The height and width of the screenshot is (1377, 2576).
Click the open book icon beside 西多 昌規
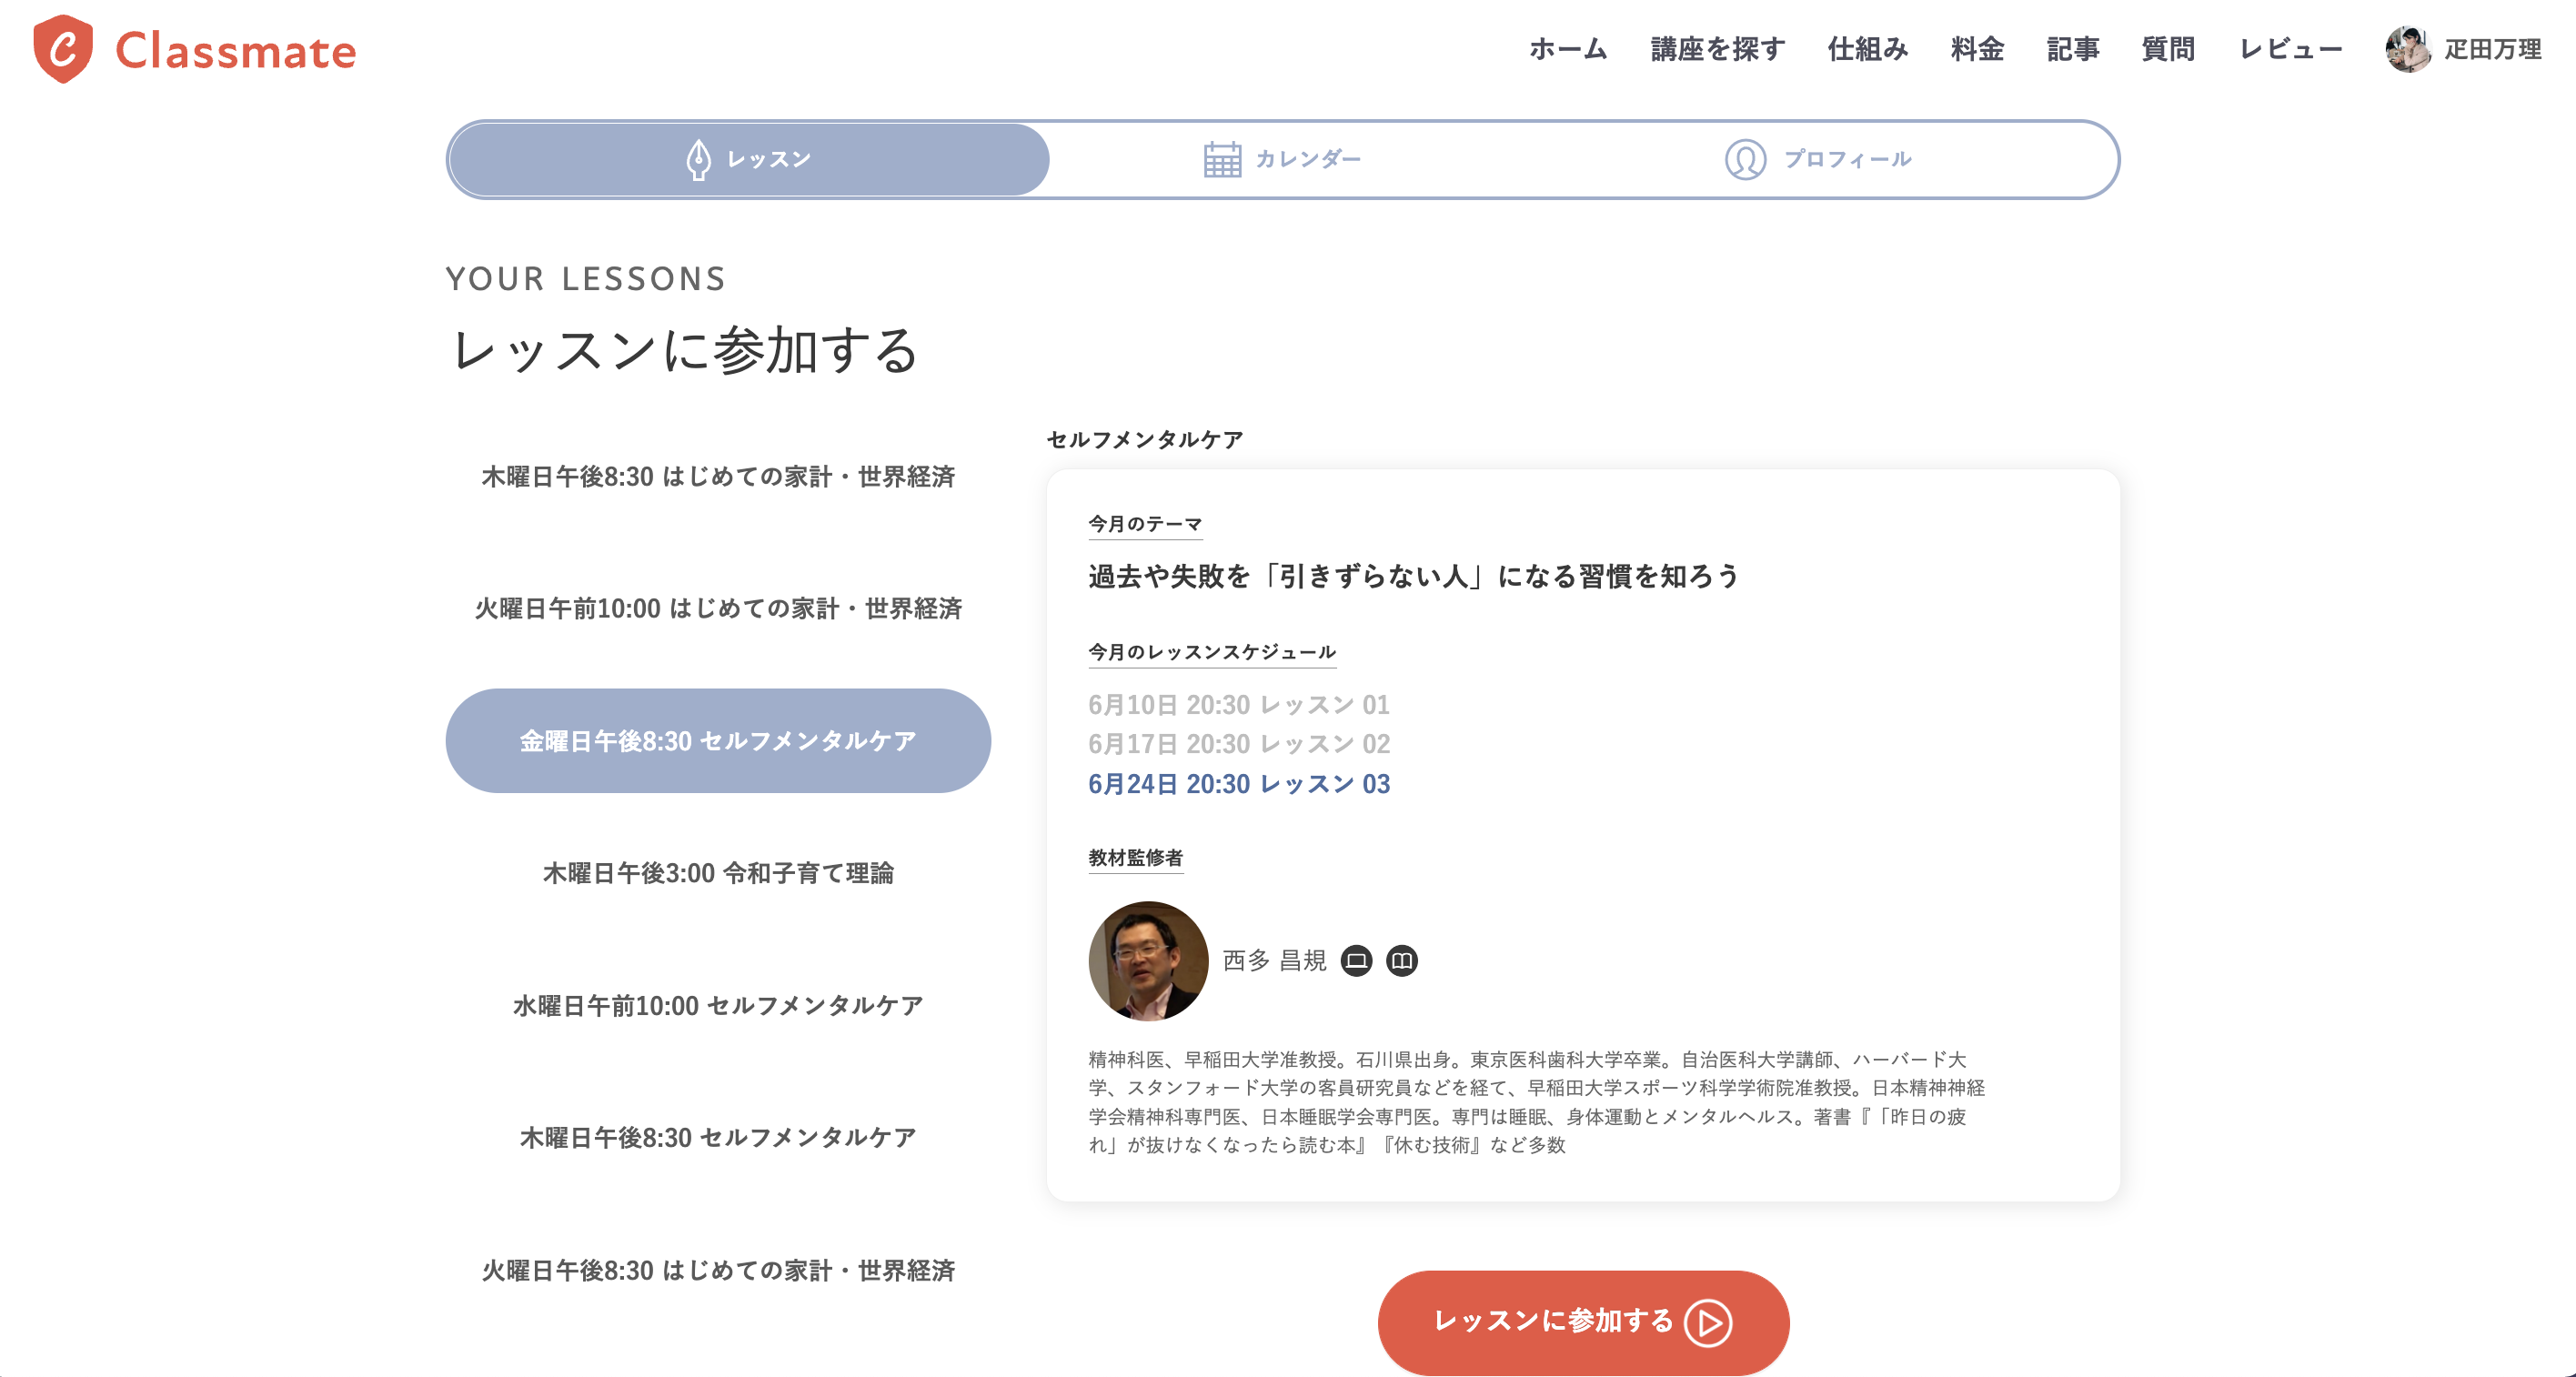(x=1402, y=961)
